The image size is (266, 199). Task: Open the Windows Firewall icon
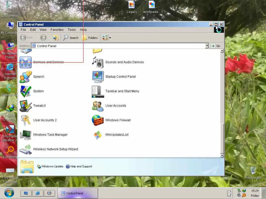coord(98,120)
